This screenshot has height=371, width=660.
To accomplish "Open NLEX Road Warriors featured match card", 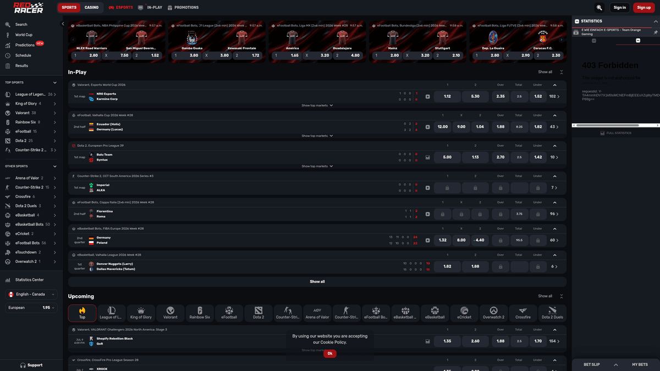I will (117, 42).
